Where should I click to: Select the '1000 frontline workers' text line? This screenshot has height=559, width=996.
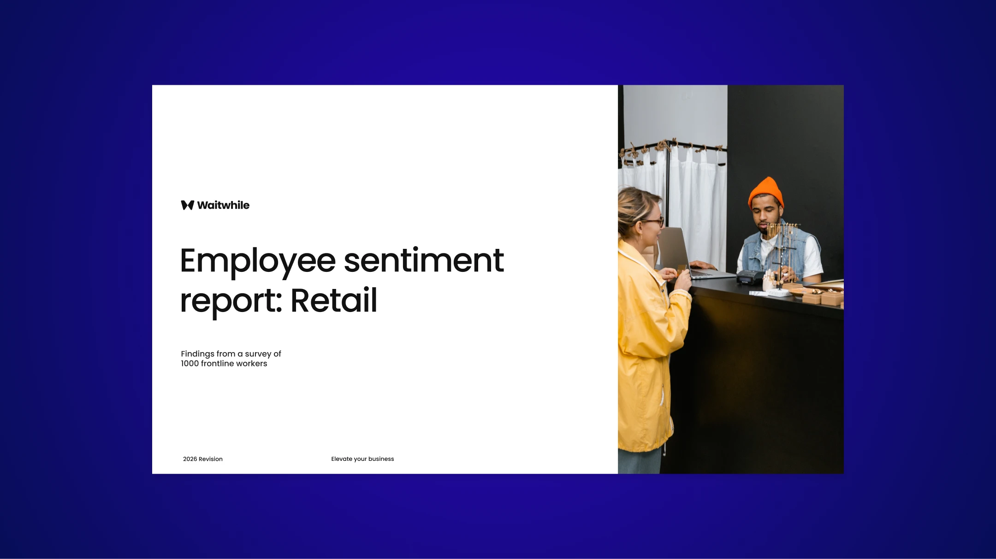pyautogui.click(x=224, y=364)
